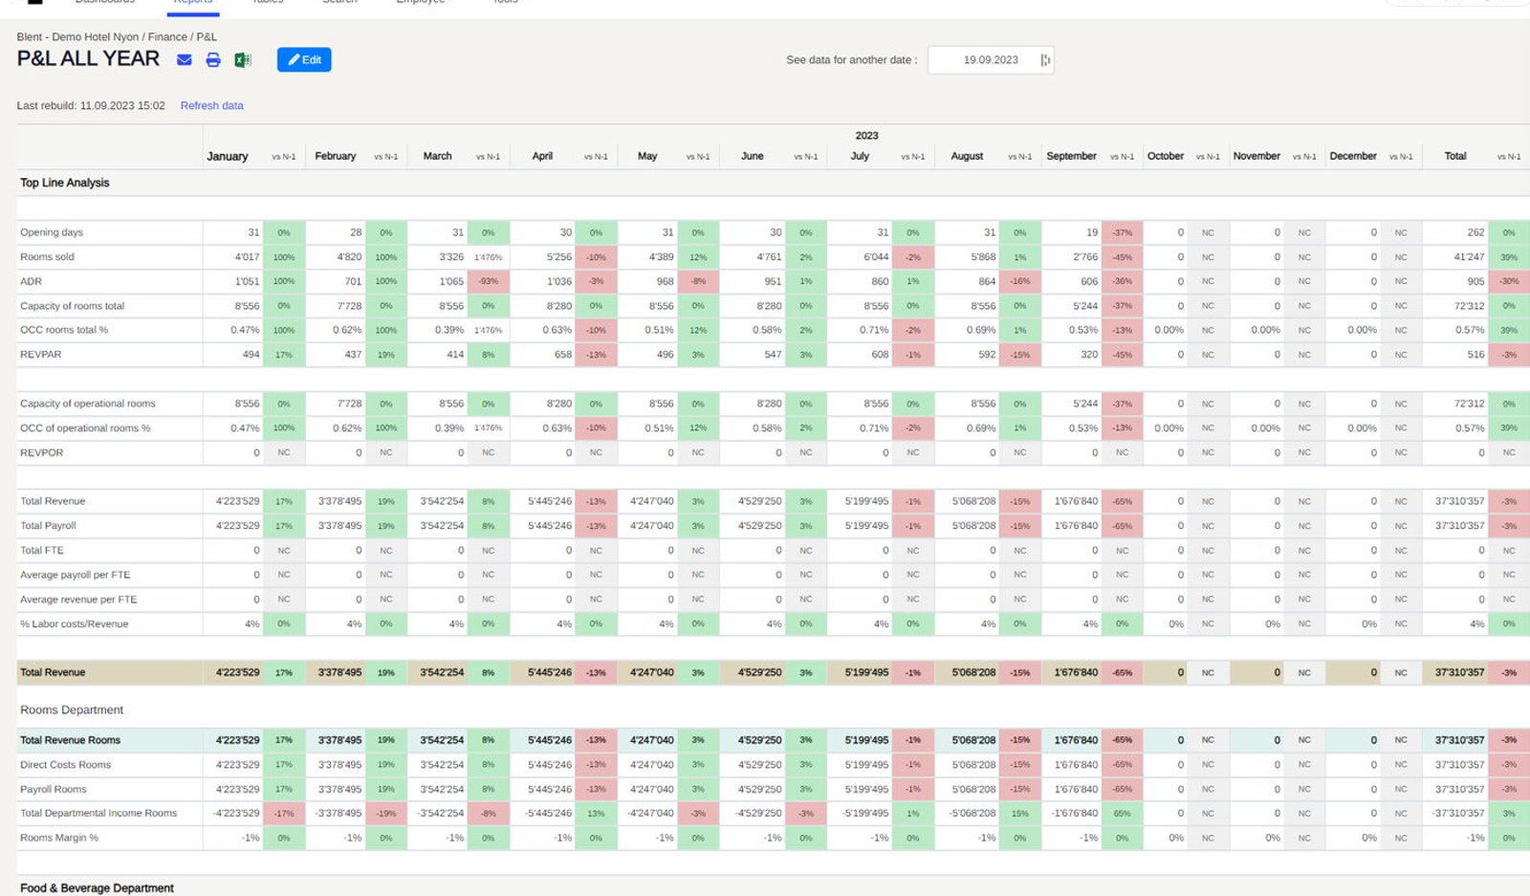Click the January departmental income value -4'223'529
The width and height of the screenshot is (1530, 896).
coord(236,813)
